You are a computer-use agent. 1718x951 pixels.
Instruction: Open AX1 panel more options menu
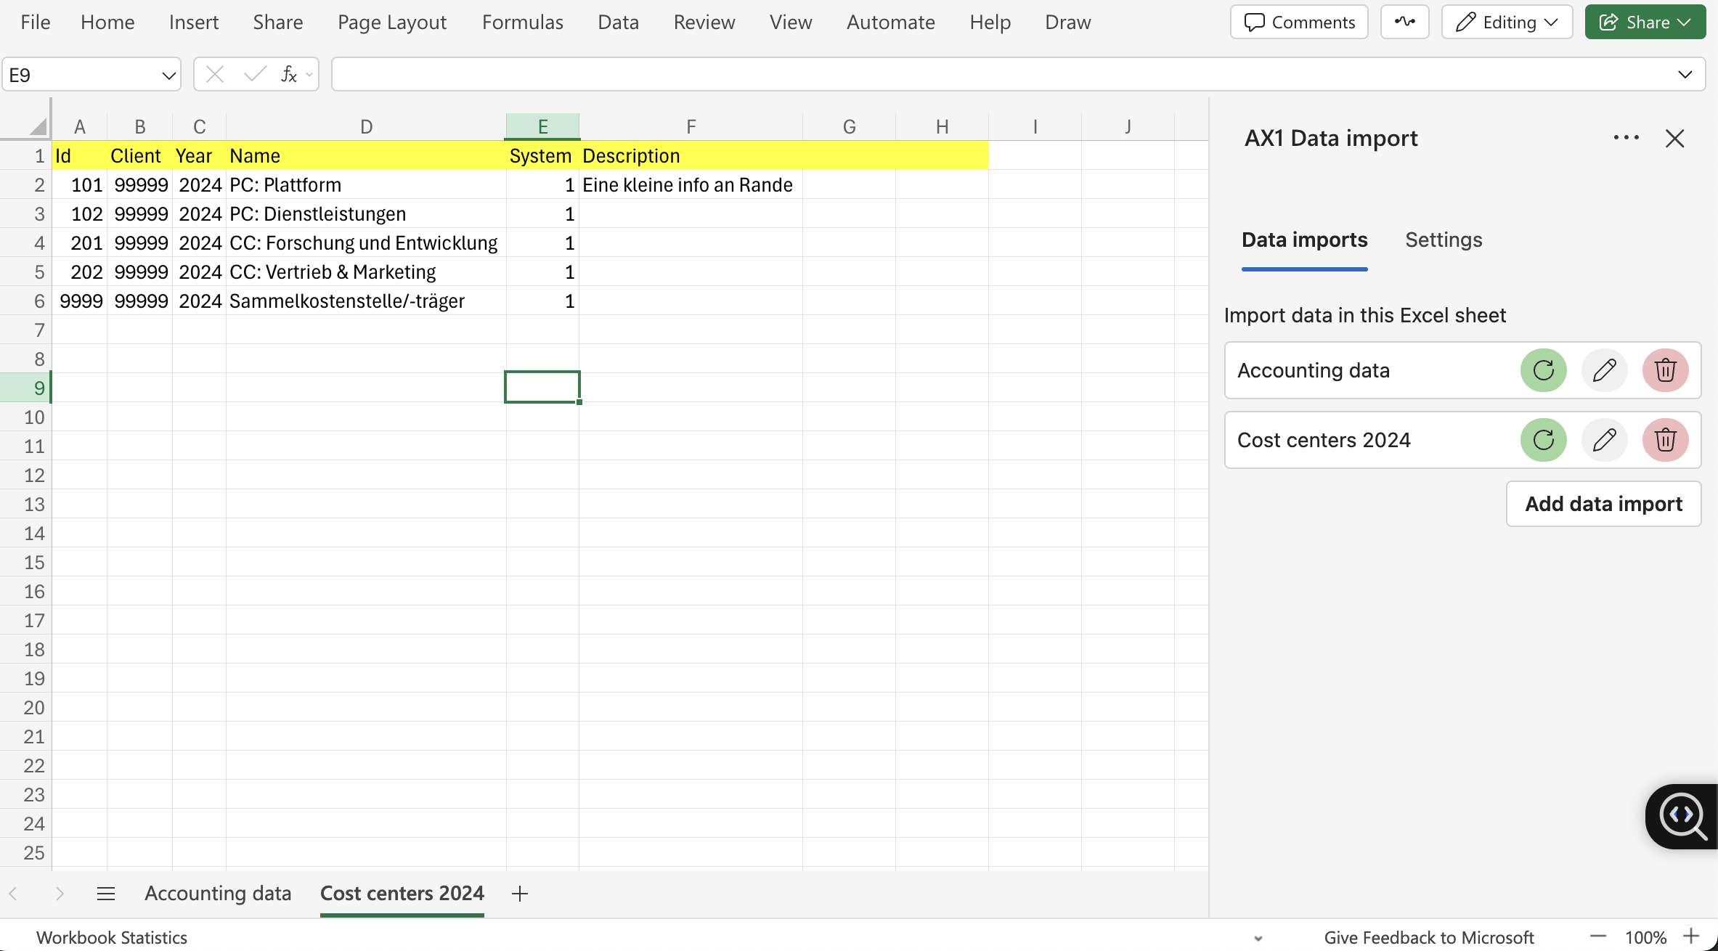(x=1626, y=138)
